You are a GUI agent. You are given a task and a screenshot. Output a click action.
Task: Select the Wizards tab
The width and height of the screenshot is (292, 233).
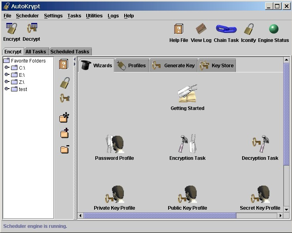coord(97,65)
